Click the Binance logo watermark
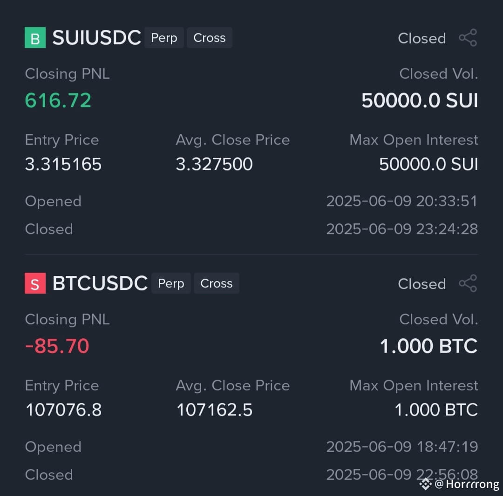Image resolution: width=503 pixels, height=496 pixels. pos(426,484)
